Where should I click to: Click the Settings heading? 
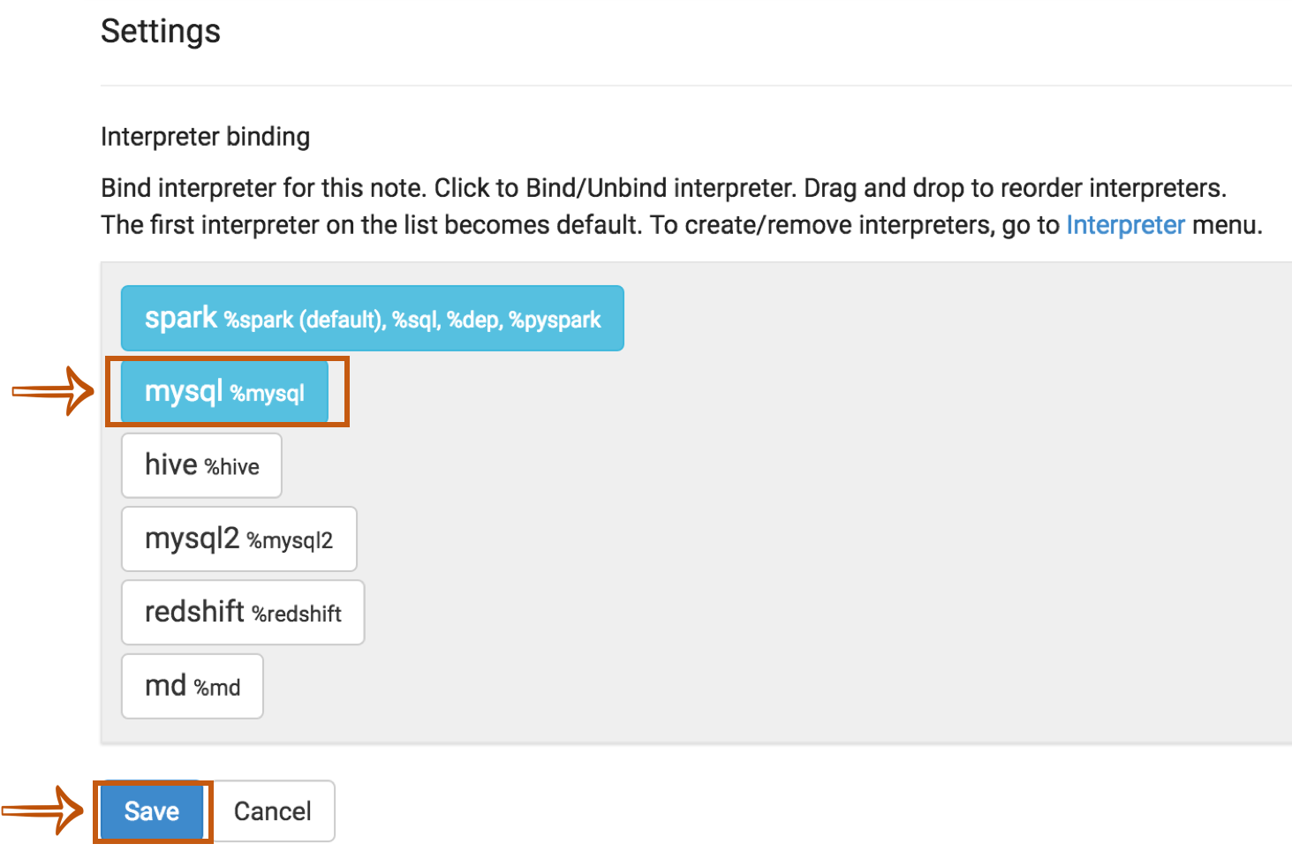(x=161, y=32)
